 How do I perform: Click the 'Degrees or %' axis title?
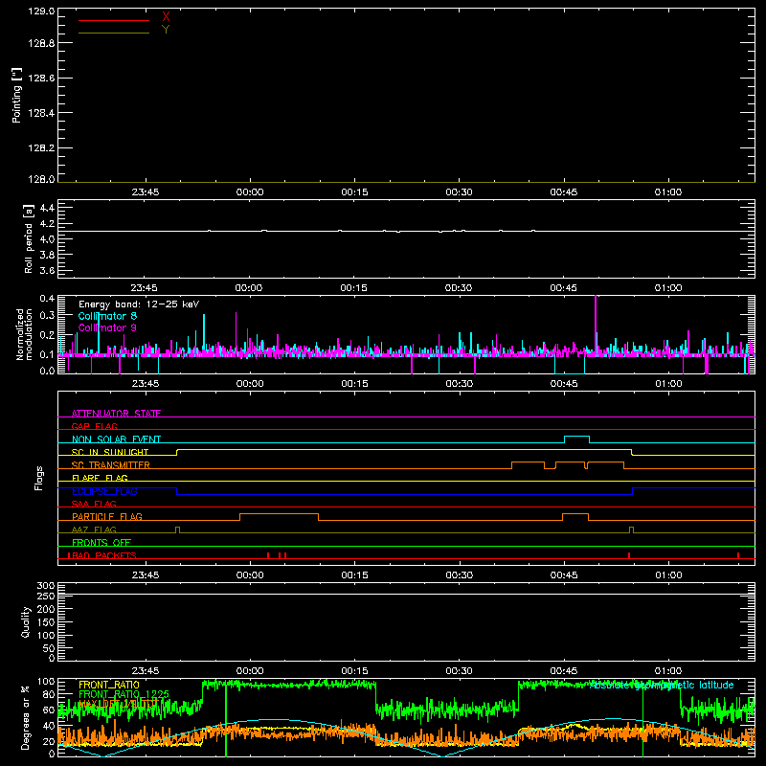(26, 717)
